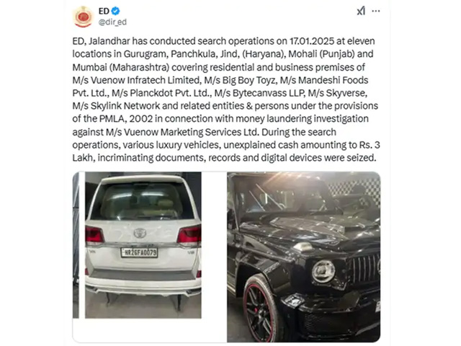Click the rear windshield of white SUV

click(x=142, y=202)
